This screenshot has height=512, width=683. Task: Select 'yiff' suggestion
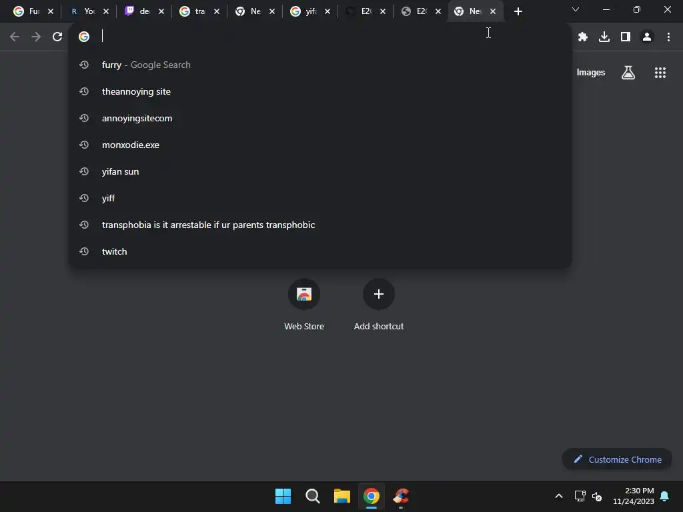click(320, 198)
